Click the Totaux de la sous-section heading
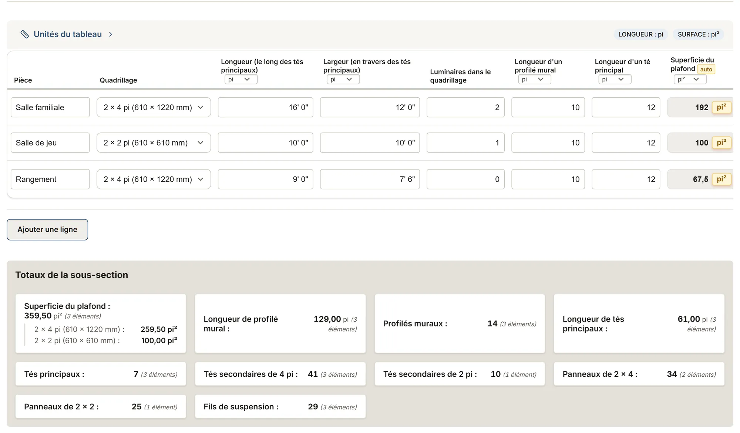Screen dimensions: 740x433 72,275
